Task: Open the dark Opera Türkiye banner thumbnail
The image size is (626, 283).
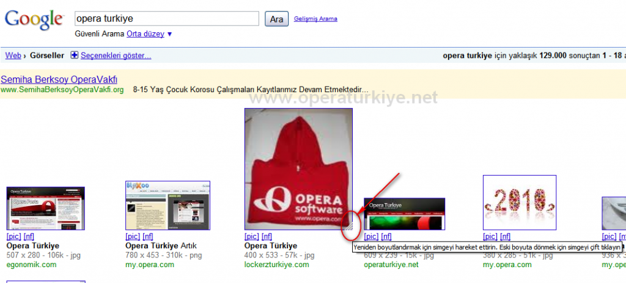Action: pyautogui.click(x=405, y=213)
